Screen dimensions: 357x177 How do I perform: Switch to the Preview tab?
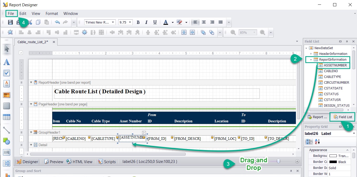click(x=54, y=162)
